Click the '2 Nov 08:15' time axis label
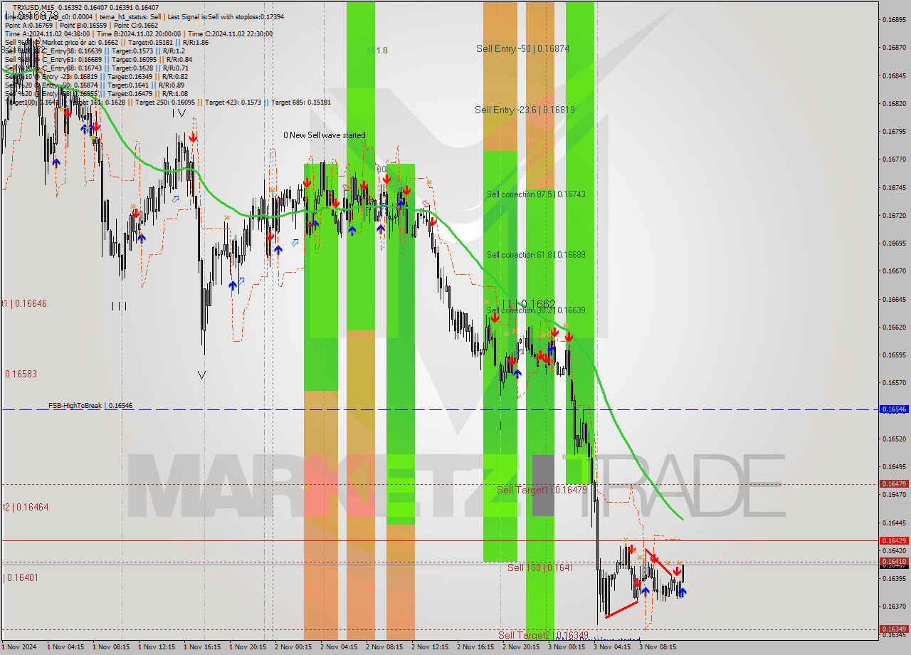 click(384, 647)
